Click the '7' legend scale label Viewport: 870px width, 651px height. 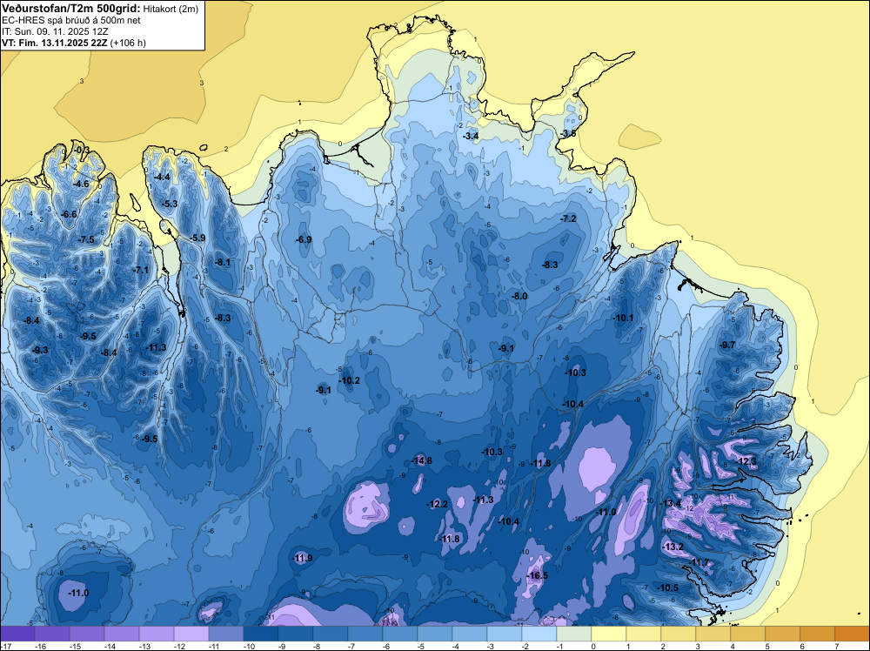coord(837,646)
